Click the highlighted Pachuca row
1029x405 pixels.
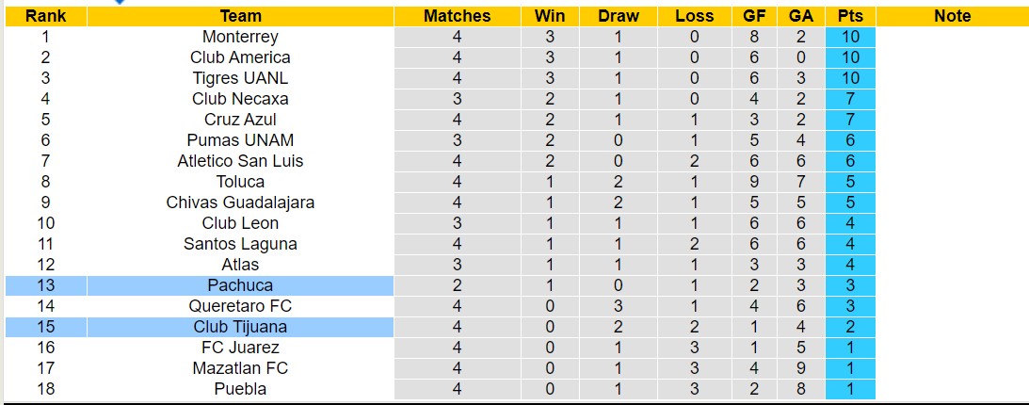coord(240,285)
